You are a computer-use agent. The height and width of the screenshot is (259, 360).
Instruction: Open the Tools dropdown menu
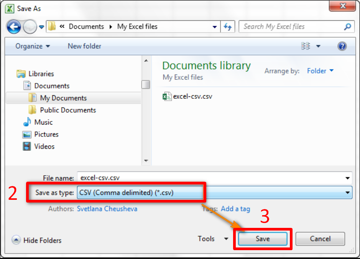click(x=213, y=239)
